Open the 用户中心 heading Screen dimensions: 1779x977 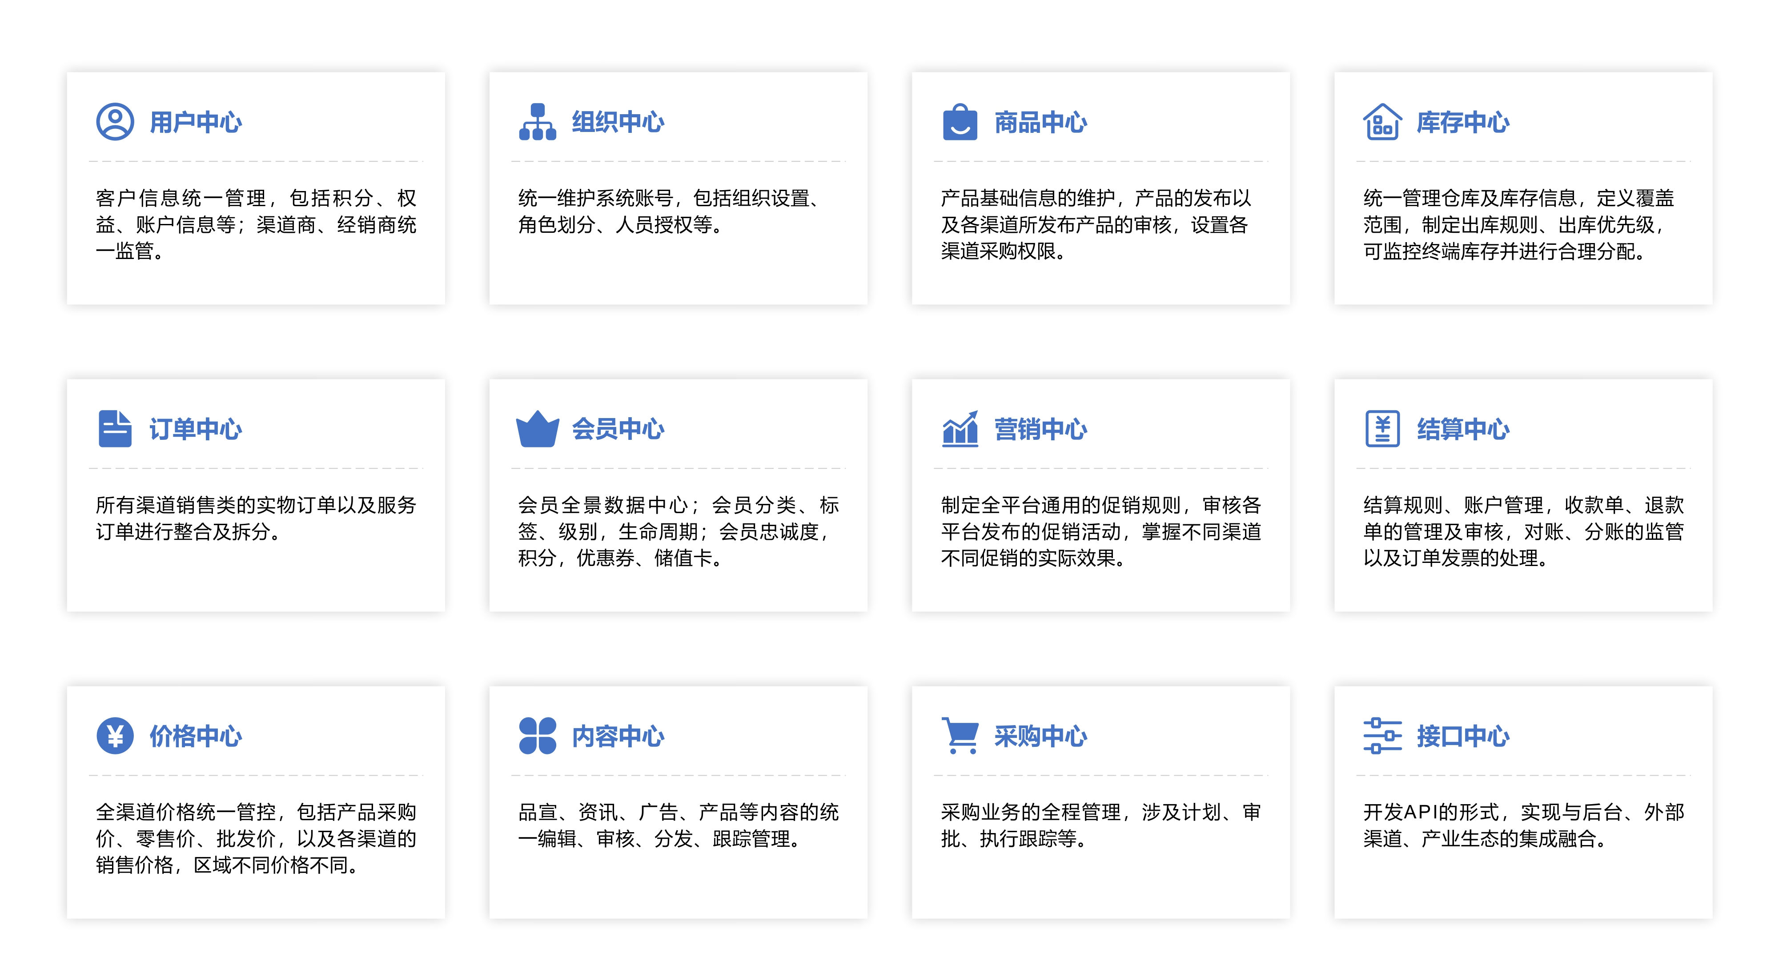(x=196, y=123)
